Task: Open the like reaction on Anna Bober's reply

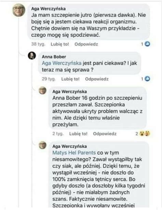Action: click(147, 79)
